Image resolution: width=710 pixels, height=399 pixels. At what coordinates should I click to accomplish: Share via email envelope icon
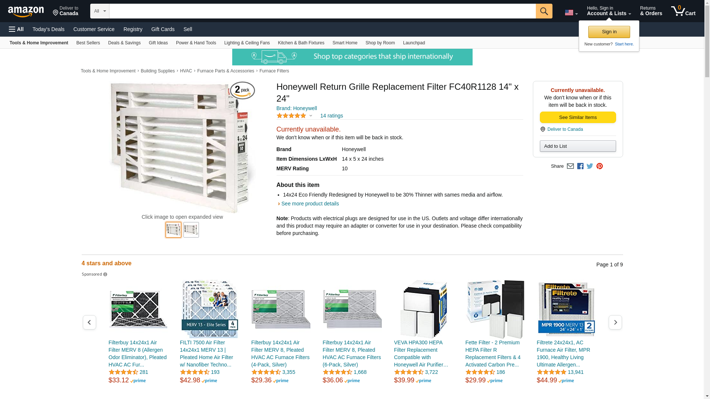pyautogui.click(x=570, y=166)
